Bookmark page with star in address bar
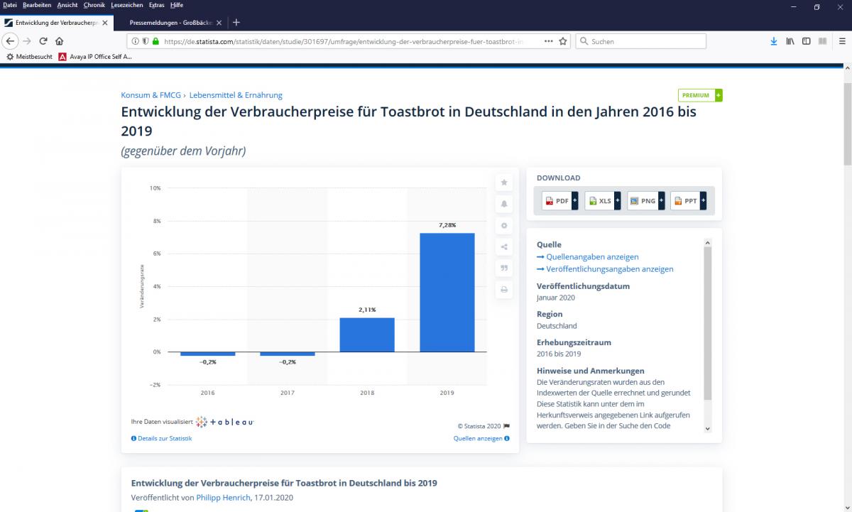The image size is (852, 512). coord(563,41)
